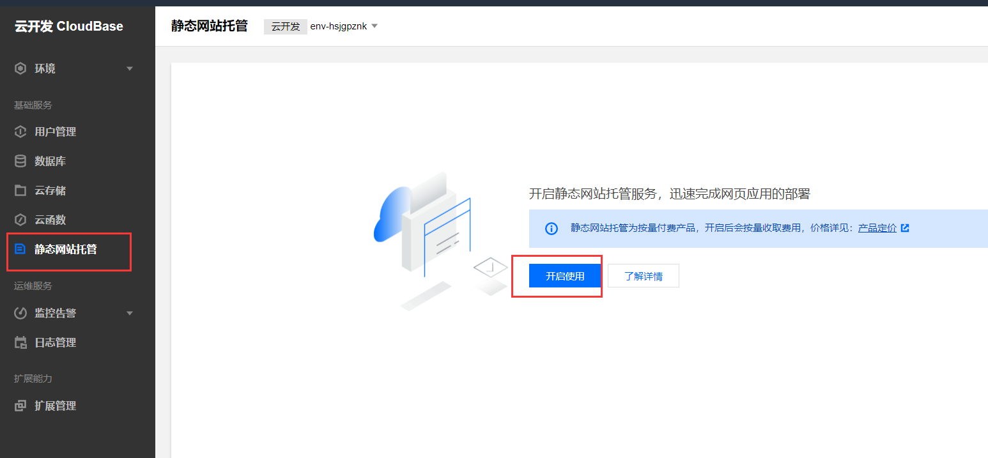The height and width of the screenshot is (458, 988).
Task: Click the info icon in the pricing notice
Action: click(x=551, y=228)
